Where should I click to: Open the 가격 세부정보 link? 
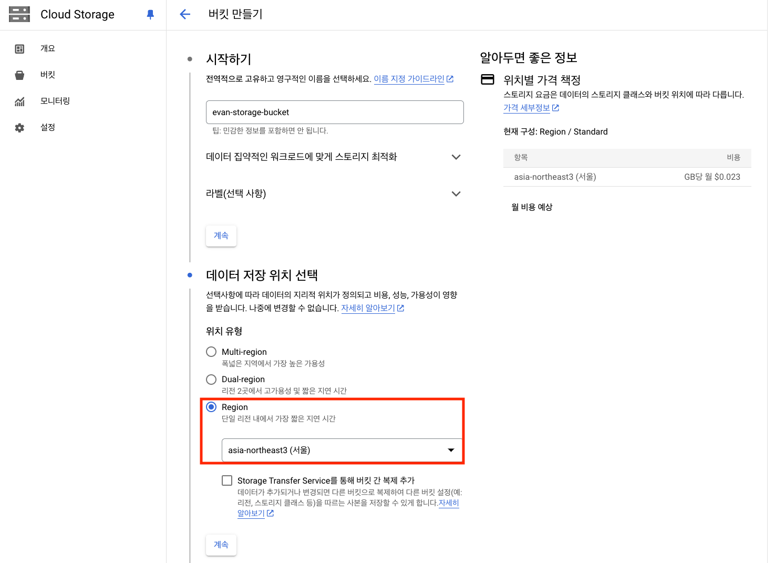pos(526,108)
